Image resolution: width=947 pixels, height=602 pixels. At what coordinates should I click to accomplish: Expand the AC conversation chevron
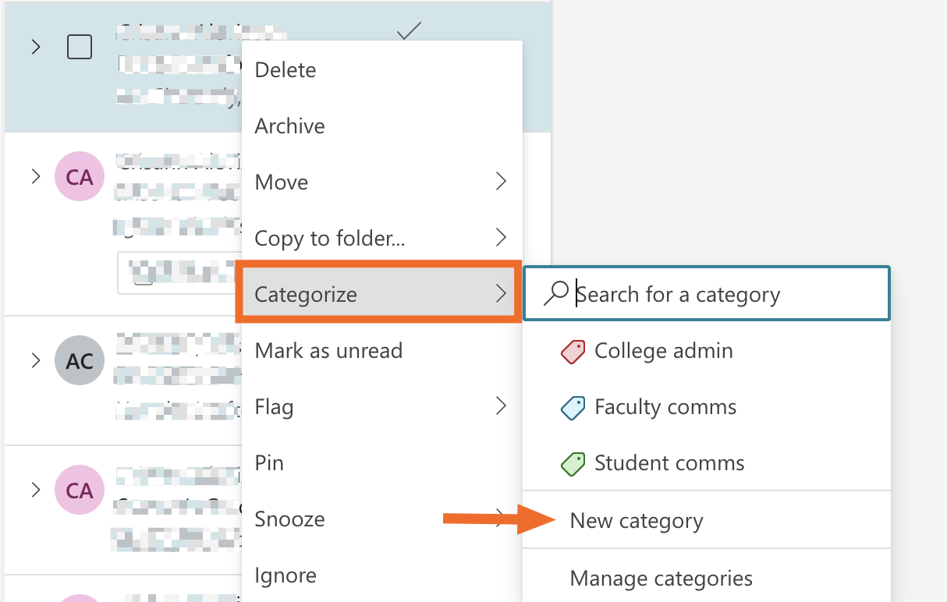(35, 360)
